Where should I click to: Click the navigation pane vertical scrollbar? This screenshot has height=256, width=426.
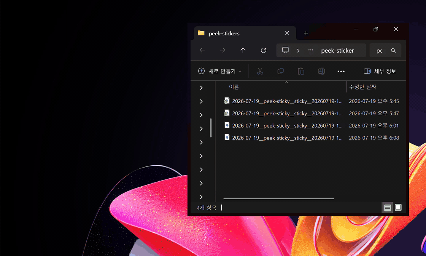(x=211, y=128)
